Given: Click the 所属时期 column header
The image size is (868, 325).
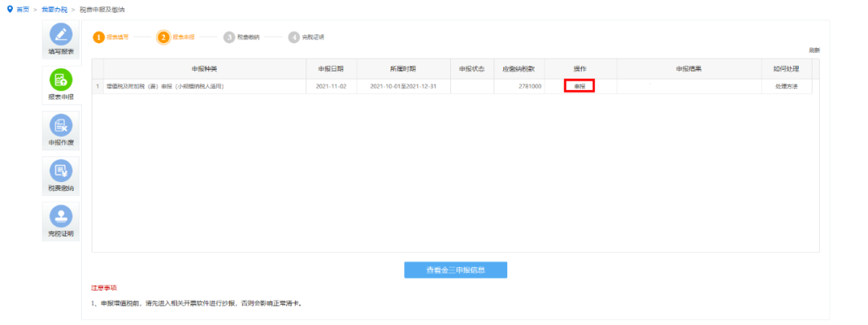Looking at the screenshot, I should point(403,69).
